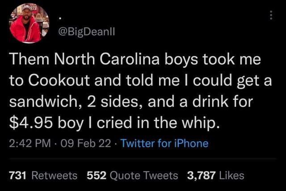Click the 552 quote count number
The width and height of the screenshot is (286, 191).
click(x=95, y=175)
